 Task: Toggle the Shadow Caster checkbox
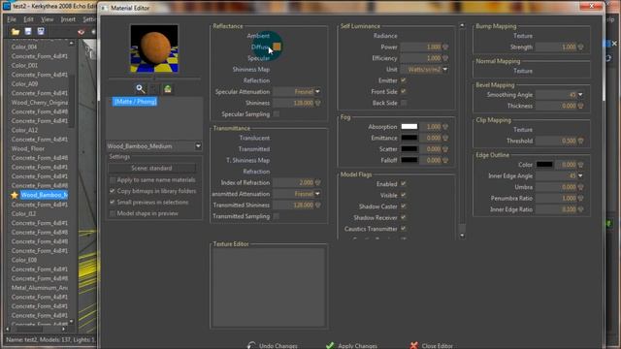pyautogui.click(x=404, y=206)
